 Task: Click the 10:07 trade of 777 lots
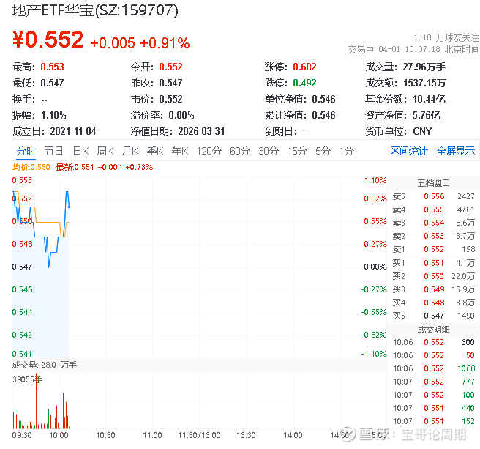pyautogui.click(x=433, y=382)
